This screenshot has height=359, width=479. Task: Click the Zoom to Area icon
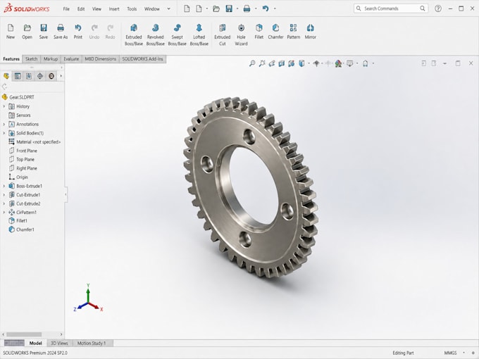coord(262,63)
